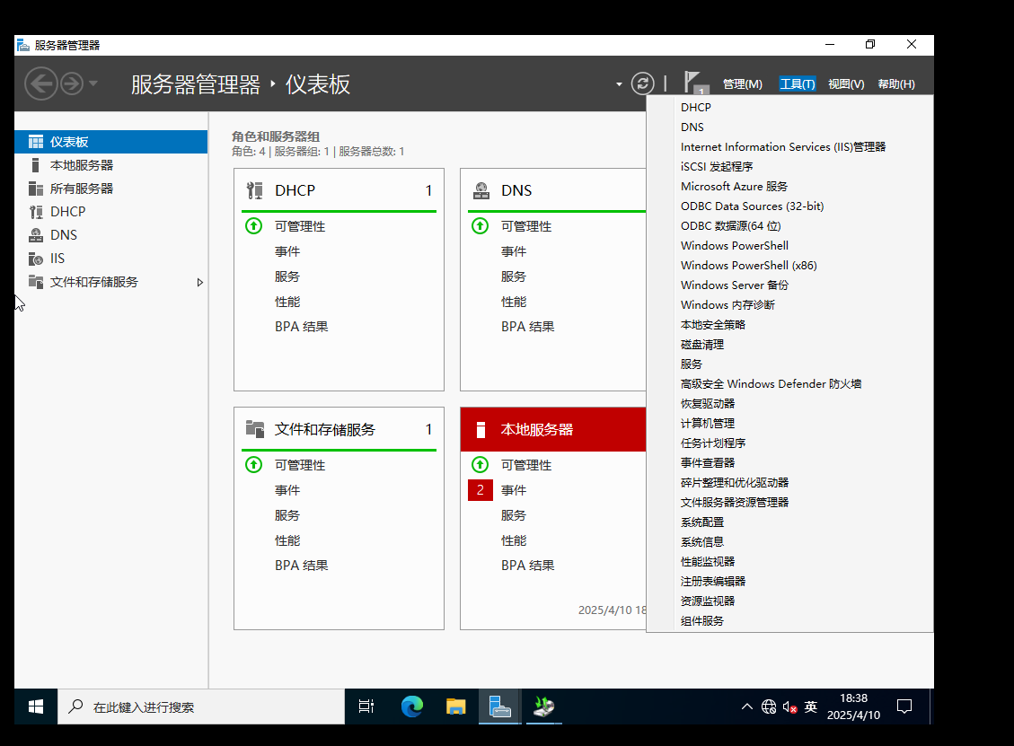
Task: Open 性能 in the 文件和存储服务 tile
Action: [x=287, y=540]
